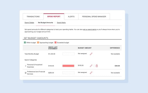Edit Professional and Financial Services budget pencil

91,73
